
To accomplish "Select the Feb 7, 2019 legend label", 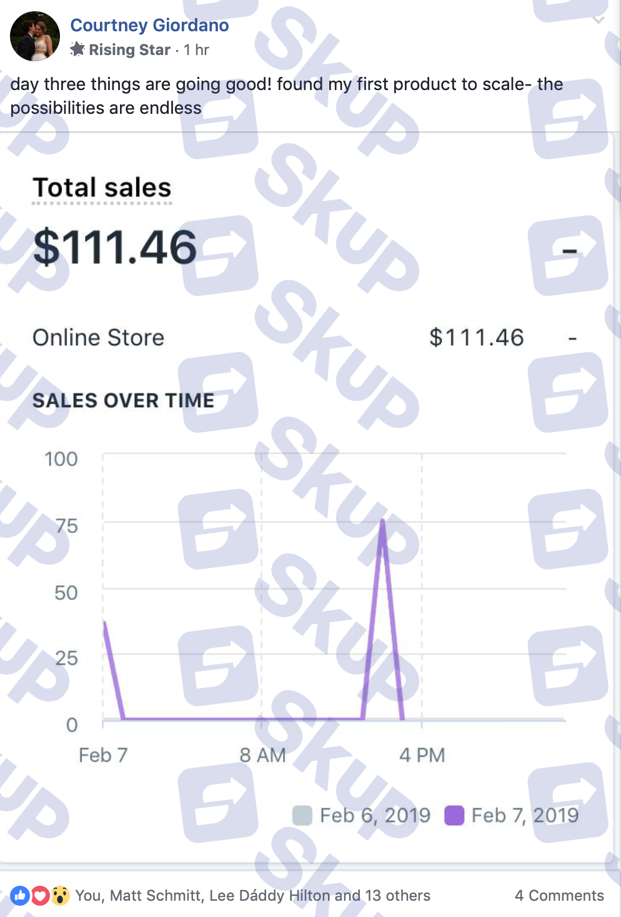I will (525, 816).
